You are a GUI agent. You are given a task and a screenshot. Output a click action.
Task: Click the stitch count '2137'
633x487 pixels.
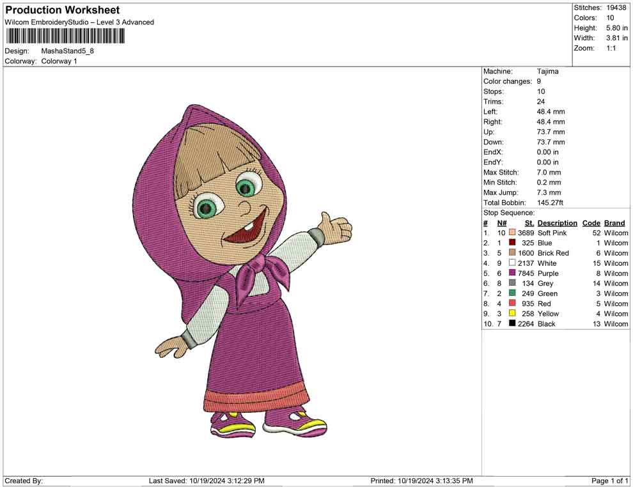[526, 263]
